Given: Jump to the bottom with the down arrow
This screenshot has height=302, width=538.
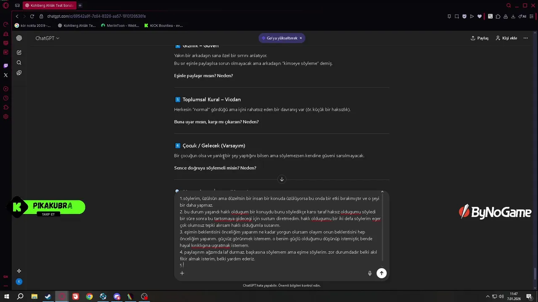Looking at the screenshot, I should pos(282,179).
